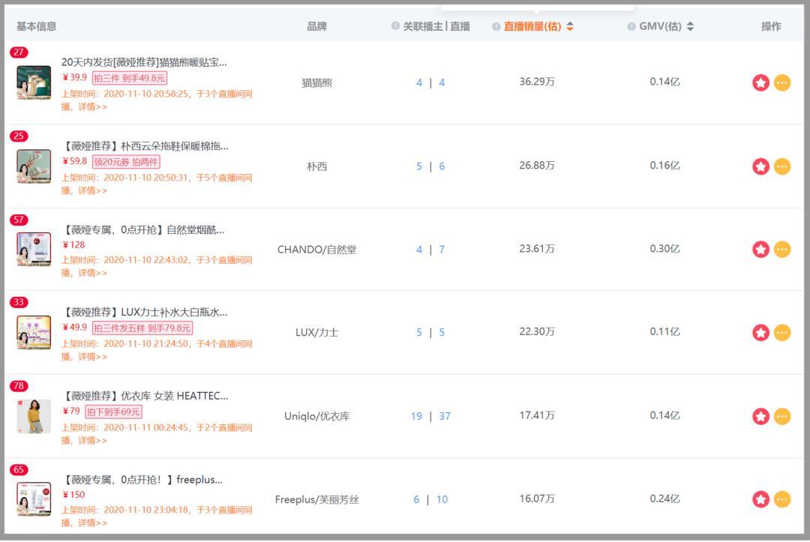Click star icon in Freeplus/芙丽芳丝 row
This screenshot has height=542, width=810.
click(x=760, y=499)
